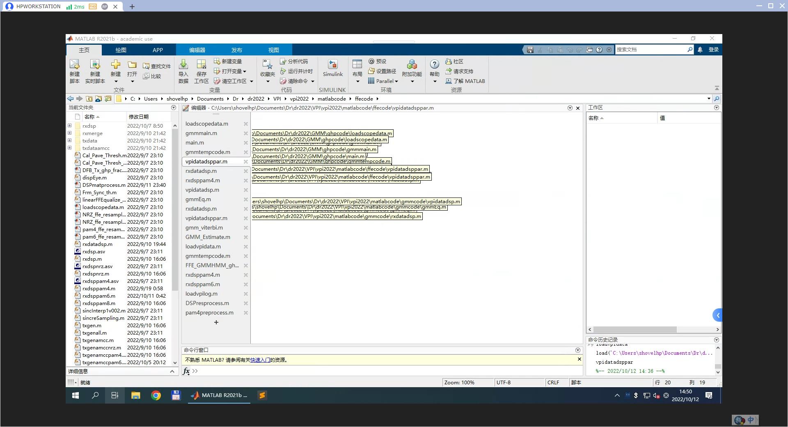Open Community (社区) icon
Image resolution: width=788 pixels, height=427 pixels.
pos(449,61)
